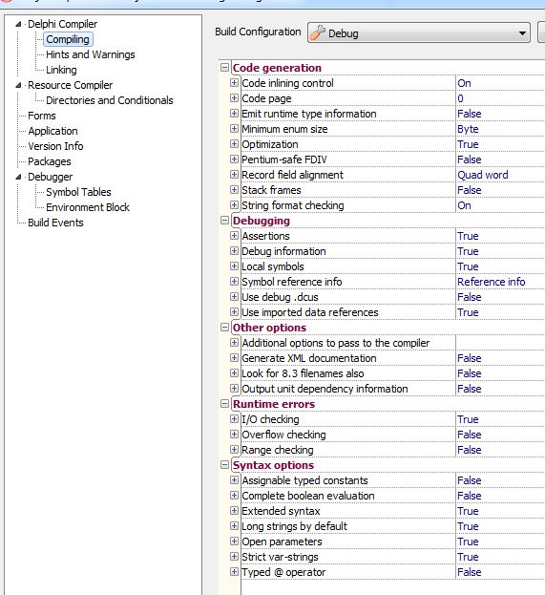Click the Code page value 0
The height and width of the screenshot is (595, 545).
(460, 98)
